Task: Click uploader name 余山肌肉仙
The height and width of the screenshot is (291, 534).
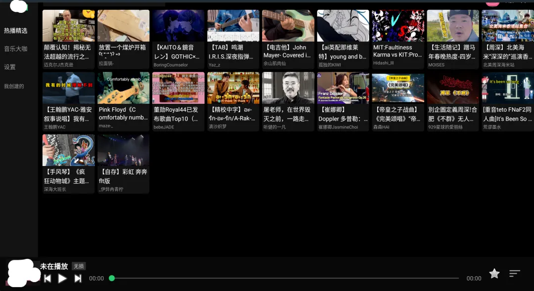Action: 274,64
